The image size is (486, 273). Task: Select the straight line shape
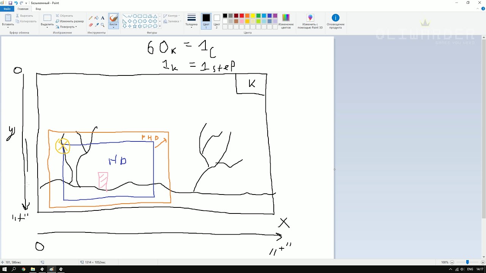point(125,16)
